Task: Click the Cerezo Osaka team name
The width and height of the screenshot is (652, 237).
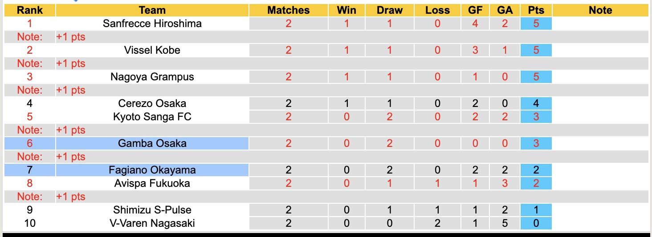Action: tap(152, 103)
